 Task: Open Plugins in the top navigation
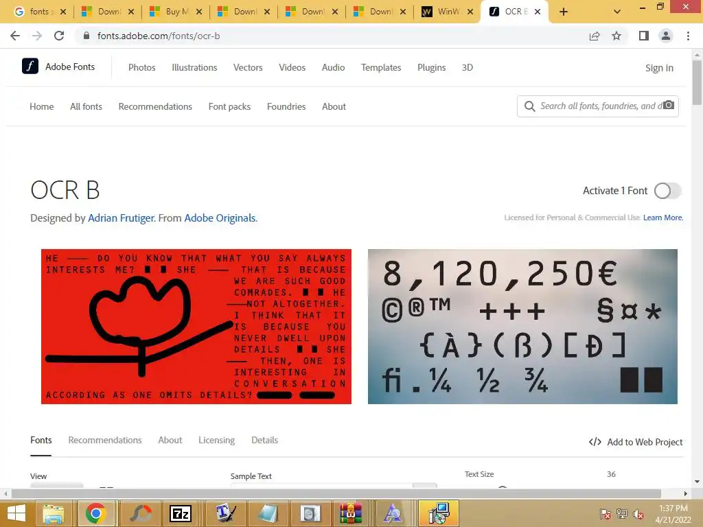pyautogui.click(x=431, y=67)
